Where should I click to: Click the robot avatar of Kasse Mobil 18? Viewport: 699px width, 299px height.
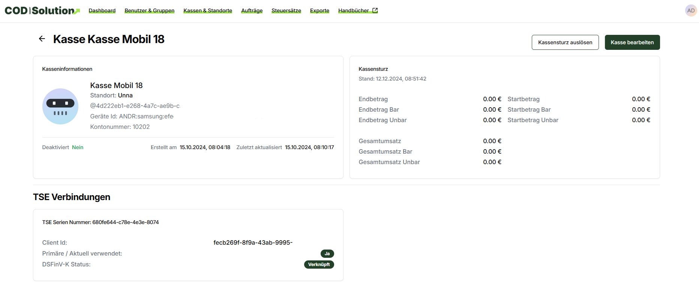[x=60, y=106]
